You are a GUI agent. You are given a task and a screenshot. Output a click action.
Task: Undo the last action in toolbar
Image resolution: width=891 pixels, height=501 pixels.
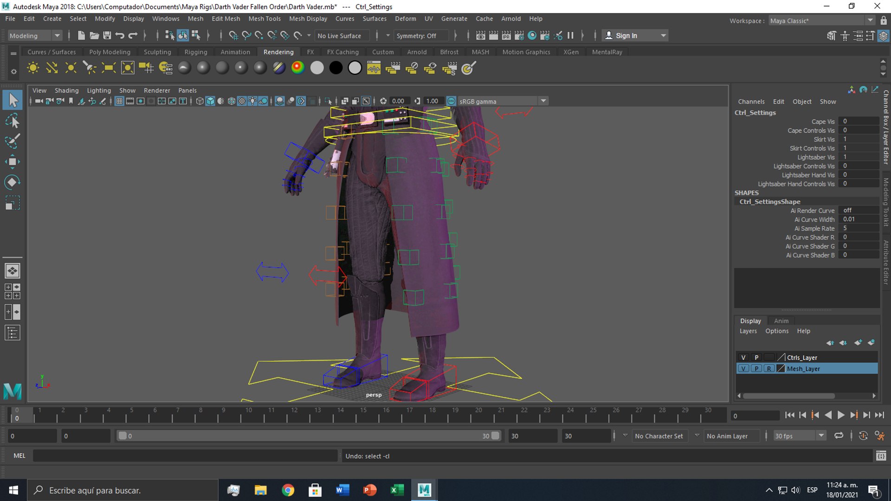[x=120, y=35]
